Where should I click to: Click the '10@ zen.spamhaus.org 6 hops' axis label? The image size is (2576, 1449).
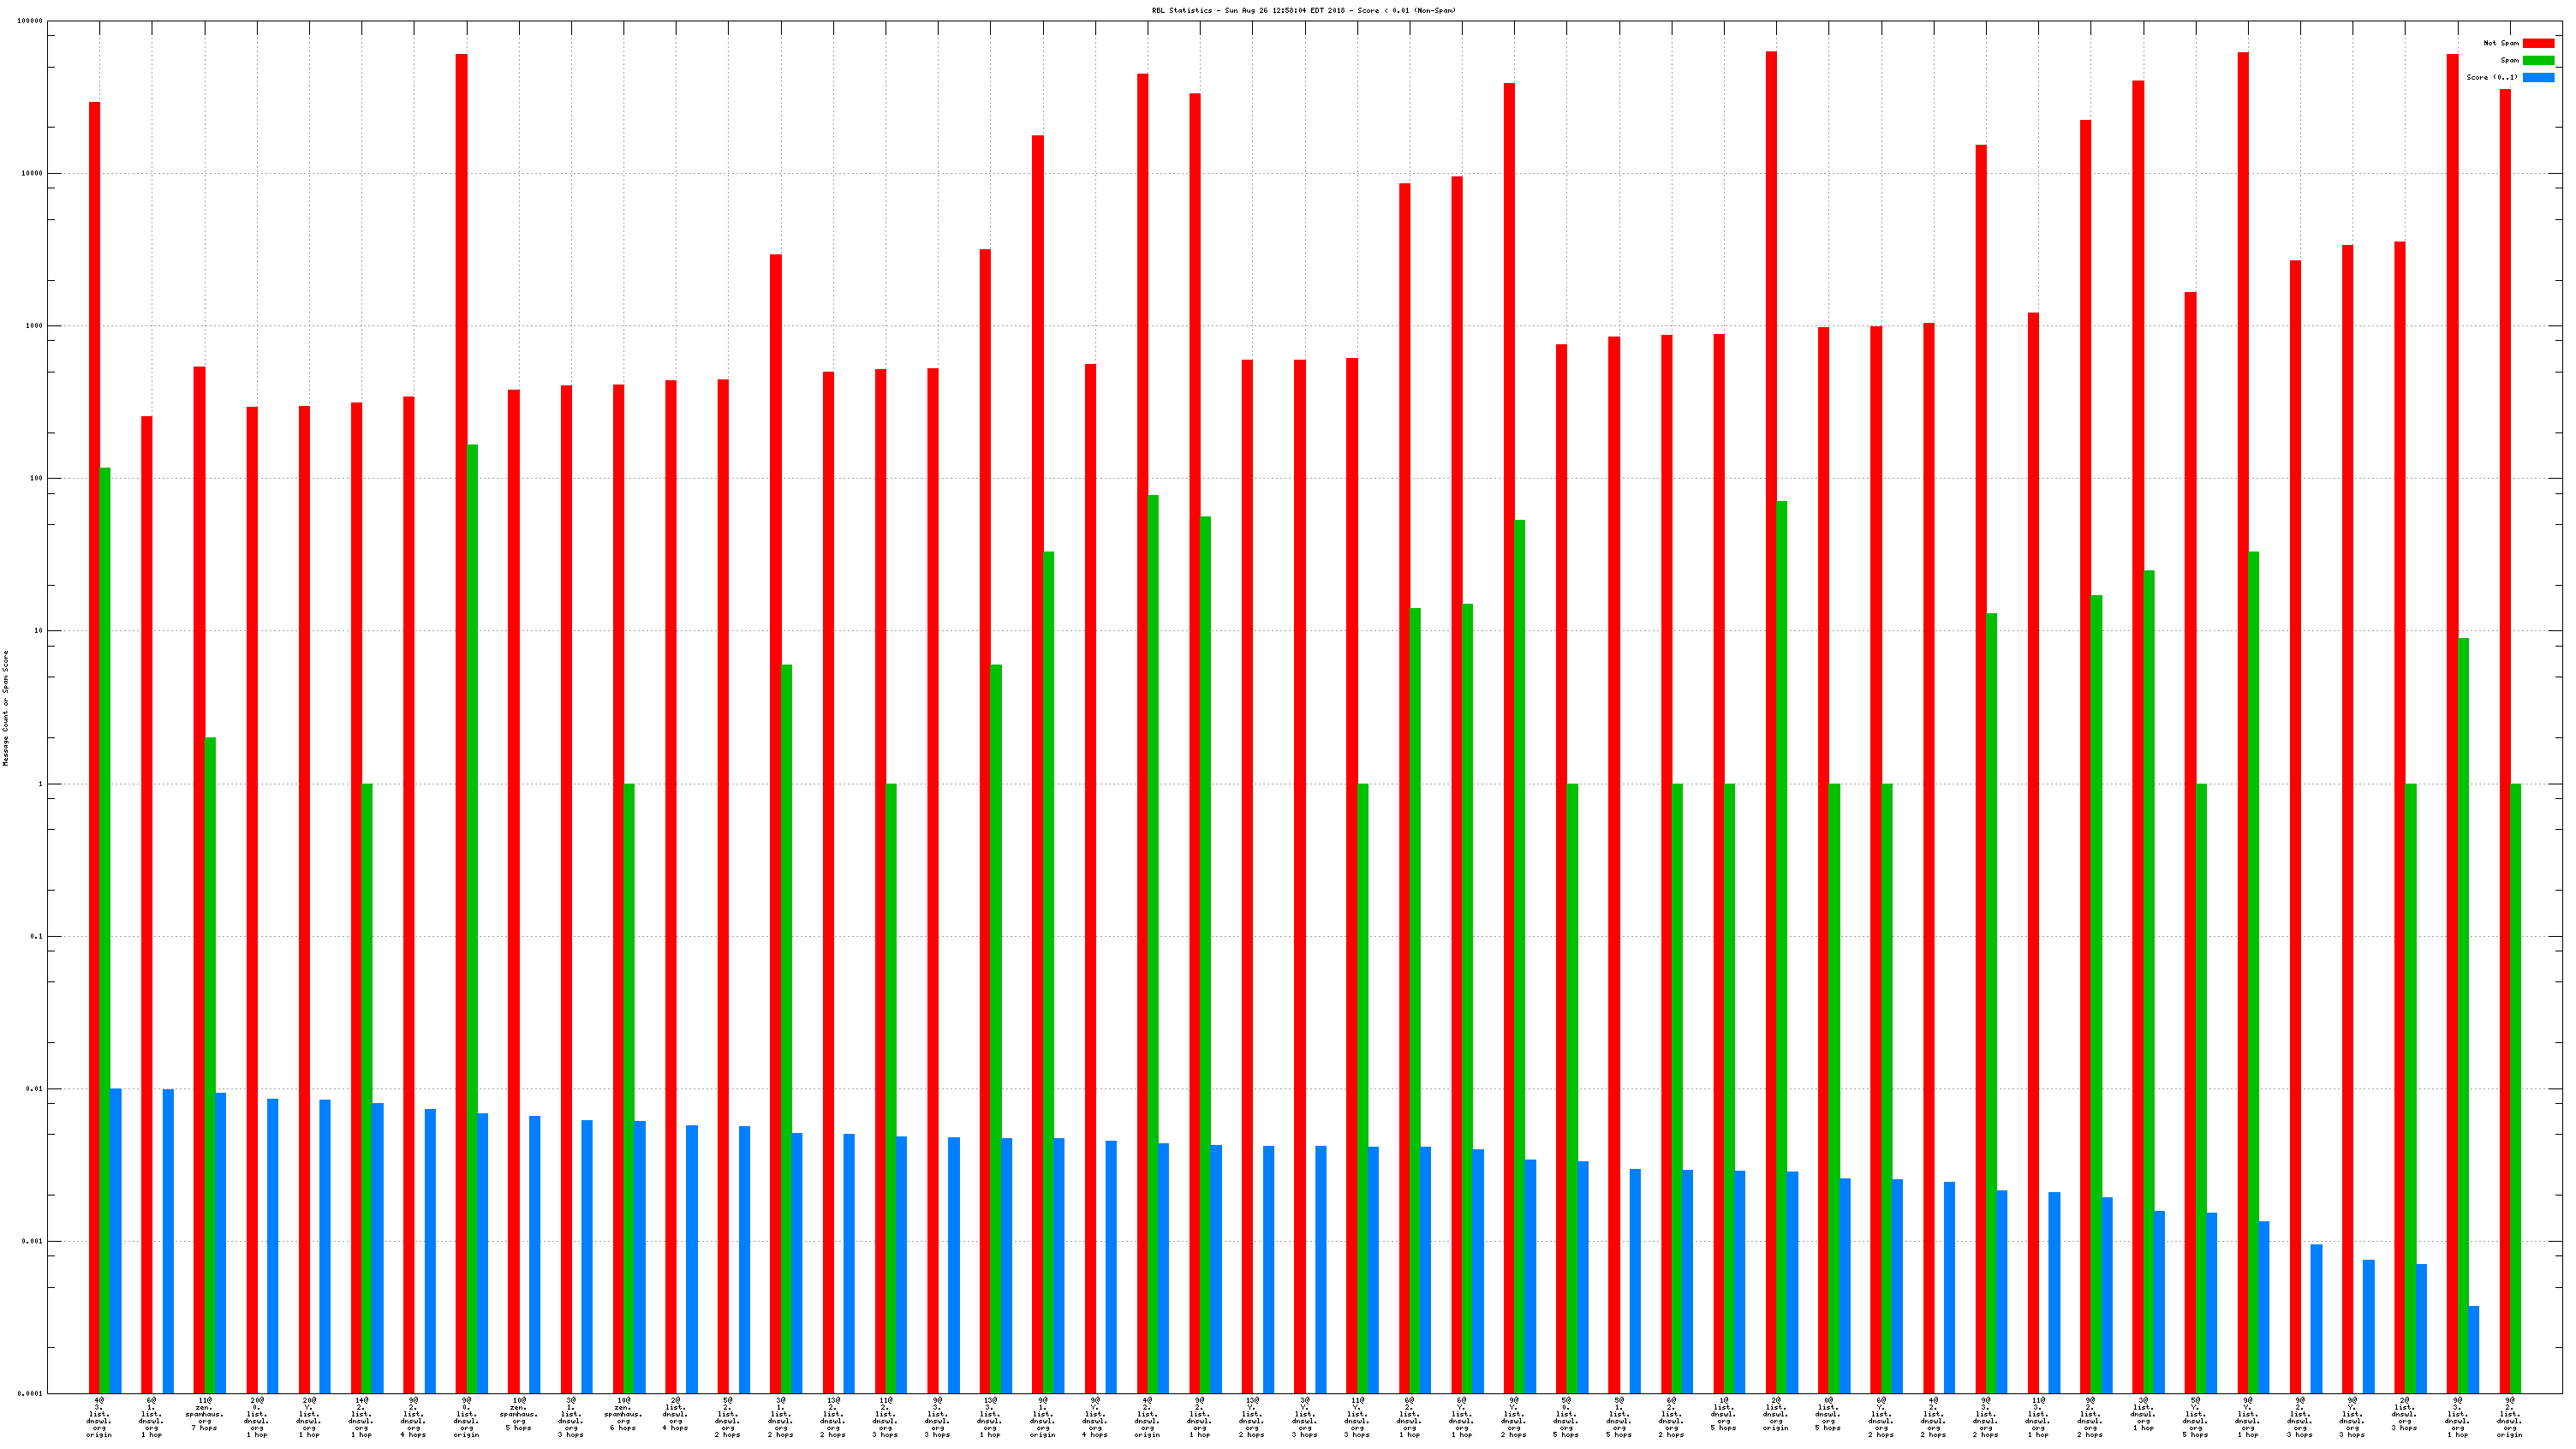coord(623,1414)
